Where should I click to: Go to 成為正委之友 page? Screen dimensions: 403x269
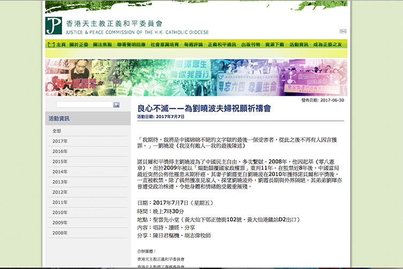[327, 44]
